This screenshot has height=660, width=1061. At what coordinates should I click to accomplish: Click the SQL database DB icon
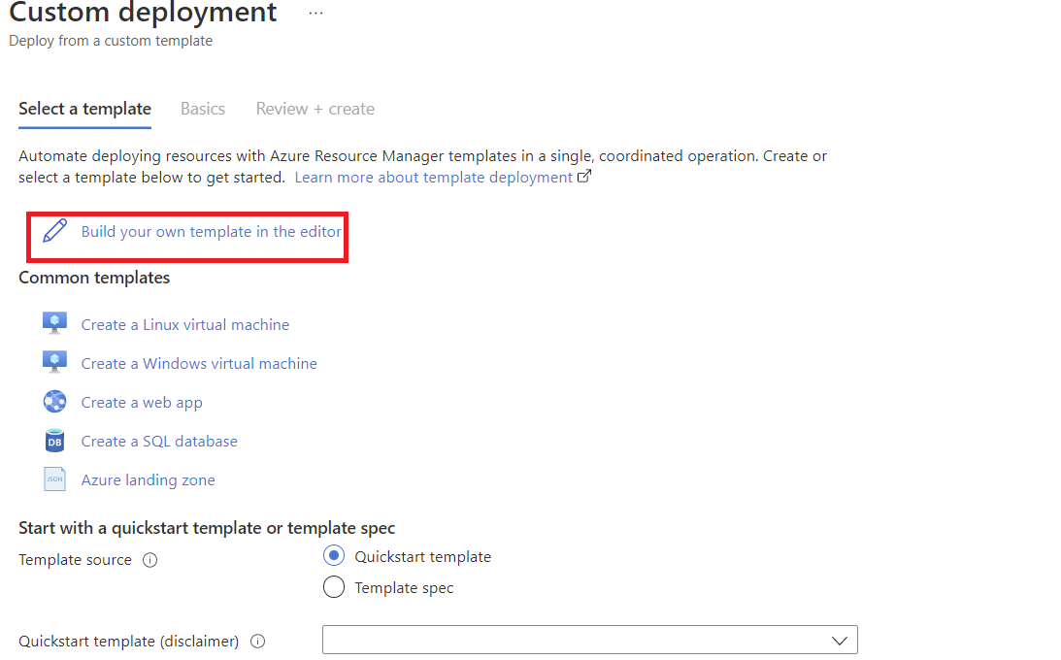pos(54,441)
